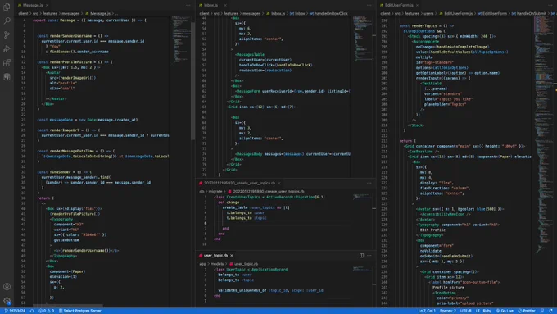Open the database extension view in the activity bar

pyautogui.click(x=7, y=77)
